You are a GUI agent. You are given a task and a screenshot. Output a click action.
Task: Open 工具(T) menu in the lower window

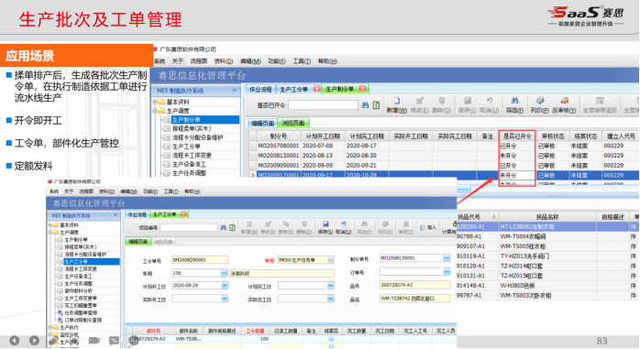point(171,191)
